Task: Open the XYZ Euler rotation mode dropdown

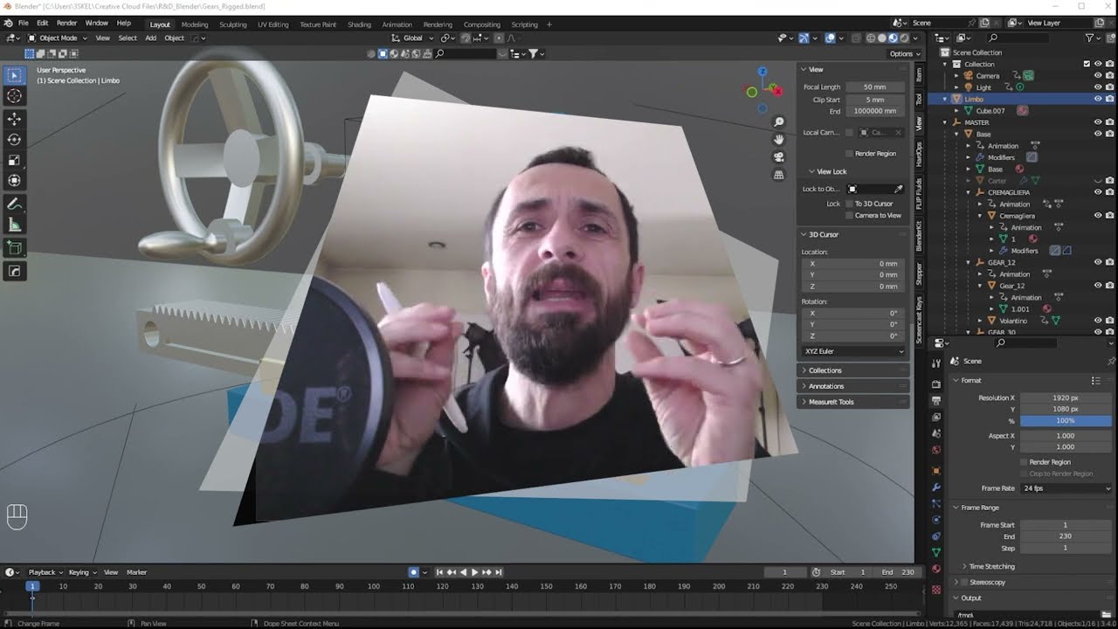Action: pos(853,351)
